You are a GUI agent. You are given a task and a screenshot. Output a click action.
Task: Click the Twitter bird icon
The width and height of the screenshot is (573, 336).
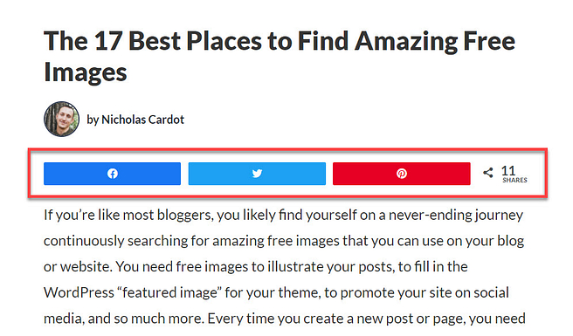[257, 174]
